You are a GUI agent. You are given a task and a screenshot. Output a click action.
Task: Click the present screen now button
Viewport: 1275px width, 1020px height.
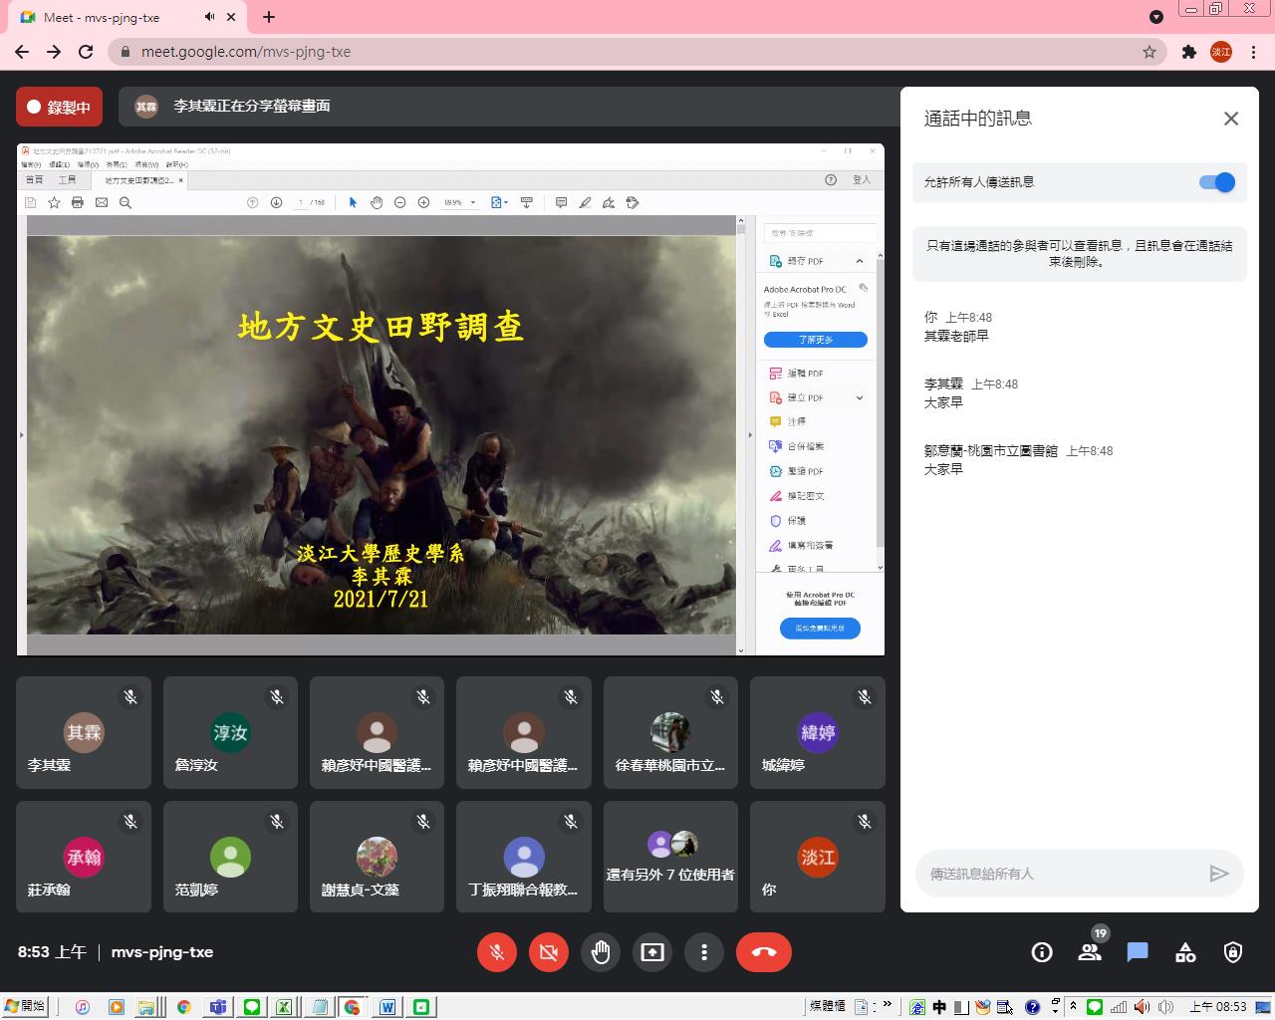click(652, 952)
